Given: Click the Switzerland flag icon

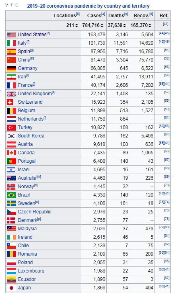Looking at the screenshot, I should (x=10, y=102).
